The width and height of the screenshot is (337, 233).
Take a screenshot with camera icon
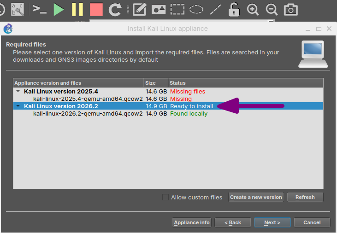coord(291,10)
